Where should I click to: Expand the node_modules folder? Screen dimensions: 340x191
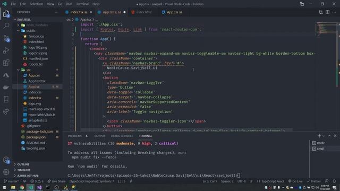[18, 25]
